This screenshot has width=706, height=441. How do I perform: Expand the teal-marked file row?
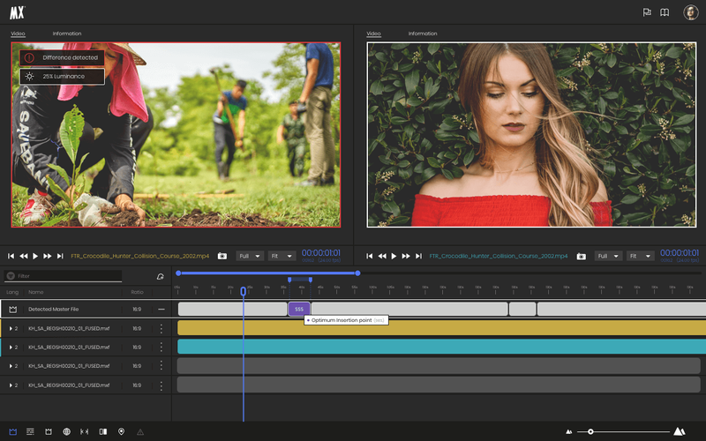[x=11, y=348]
